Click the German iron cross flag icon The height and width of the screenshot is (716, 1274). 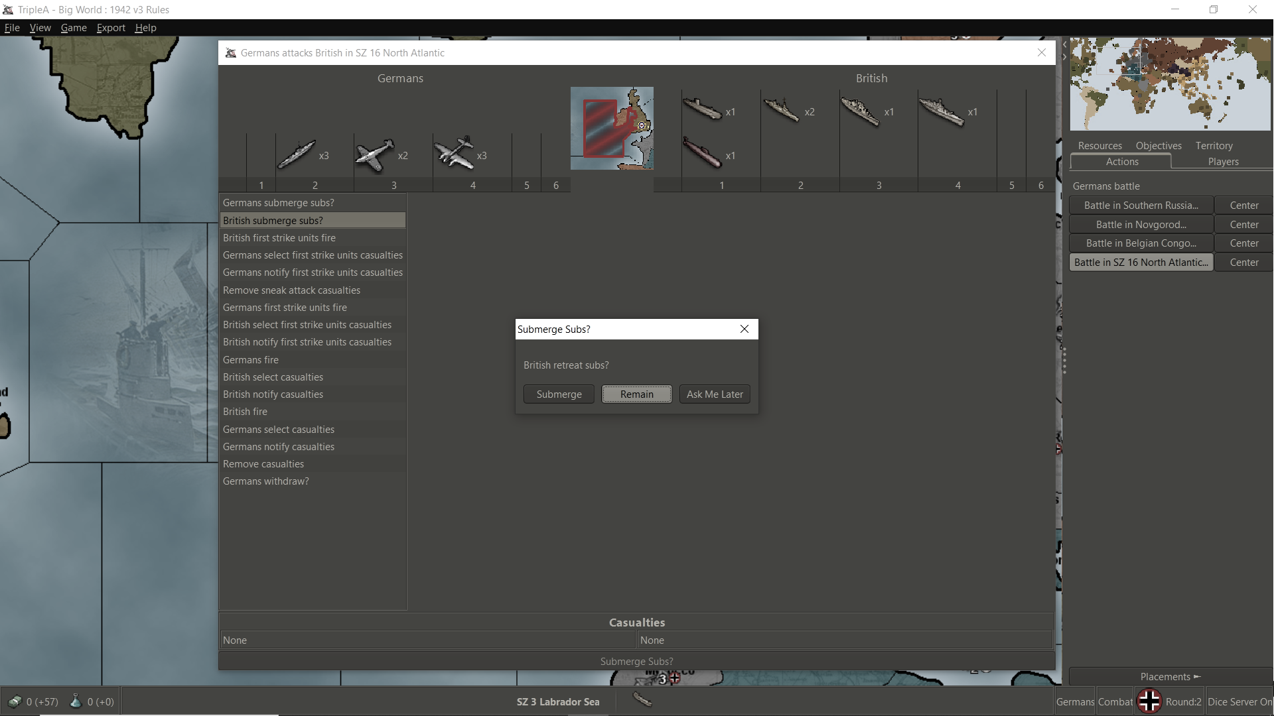pos(1149,701)
